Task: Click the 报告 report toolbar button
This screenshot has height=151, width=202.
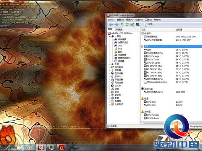Action: point(149,24)
